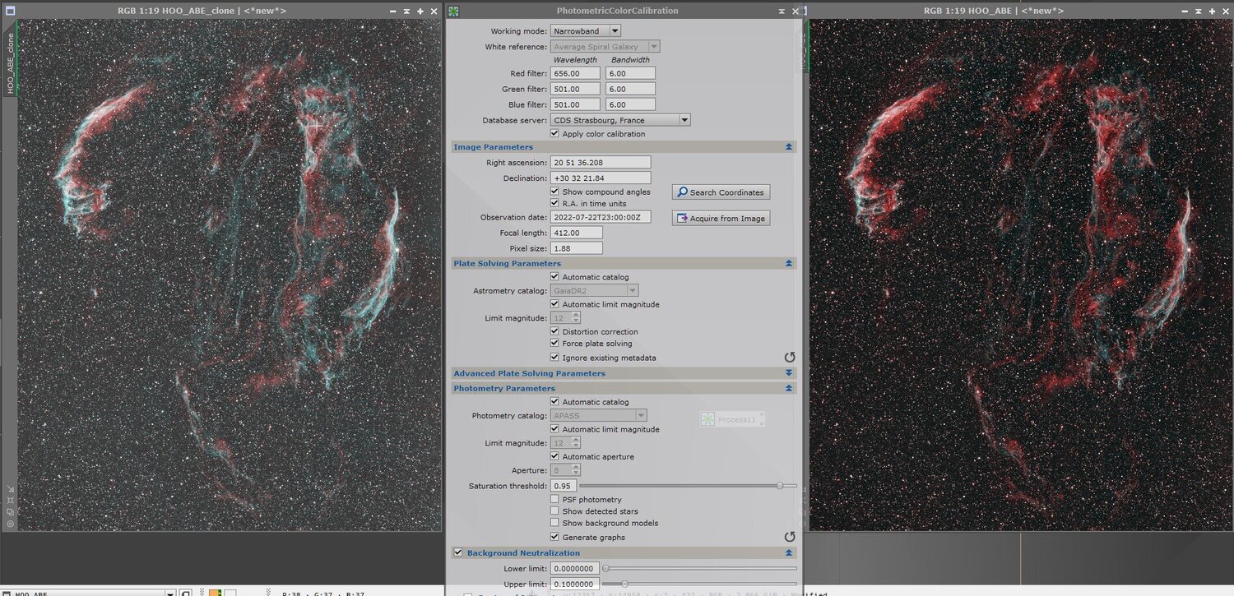Viewport: 1234px width, 596px height.
Task: Click the Photometry Parameters reset icon
Action: click(x=790, y=537)
